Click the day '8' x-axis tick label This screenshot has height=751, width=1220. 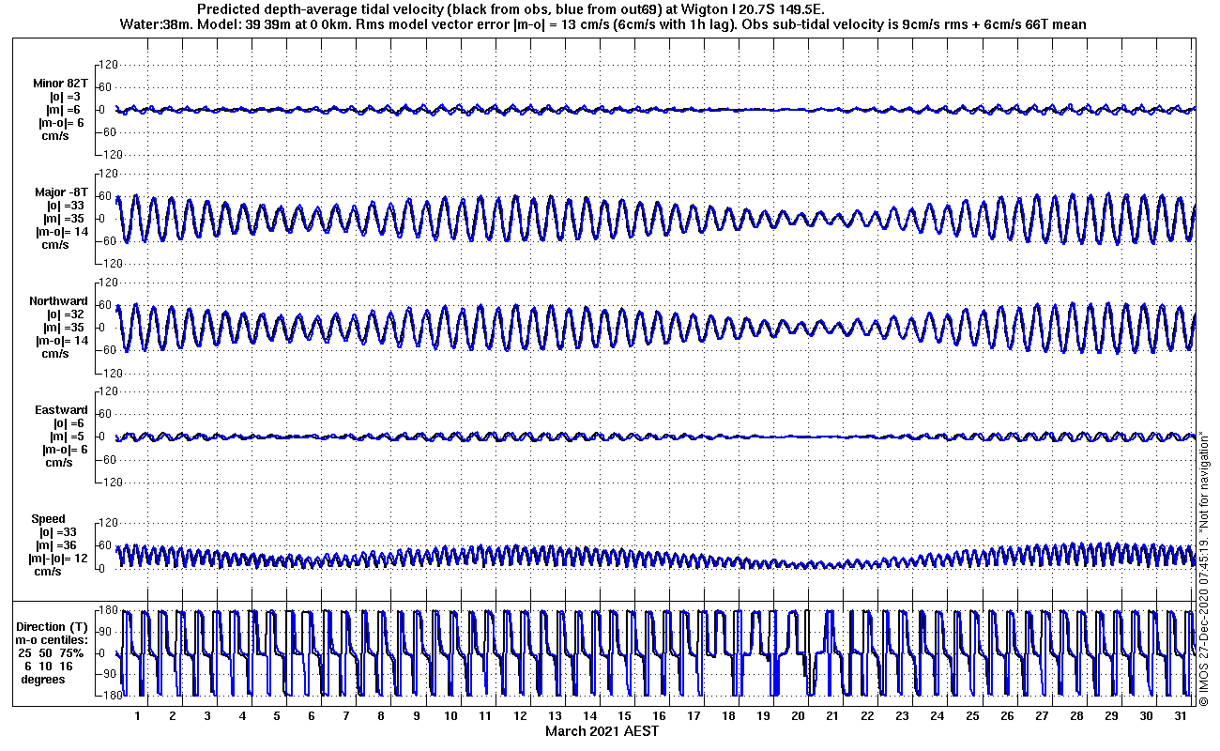point(381,716)
